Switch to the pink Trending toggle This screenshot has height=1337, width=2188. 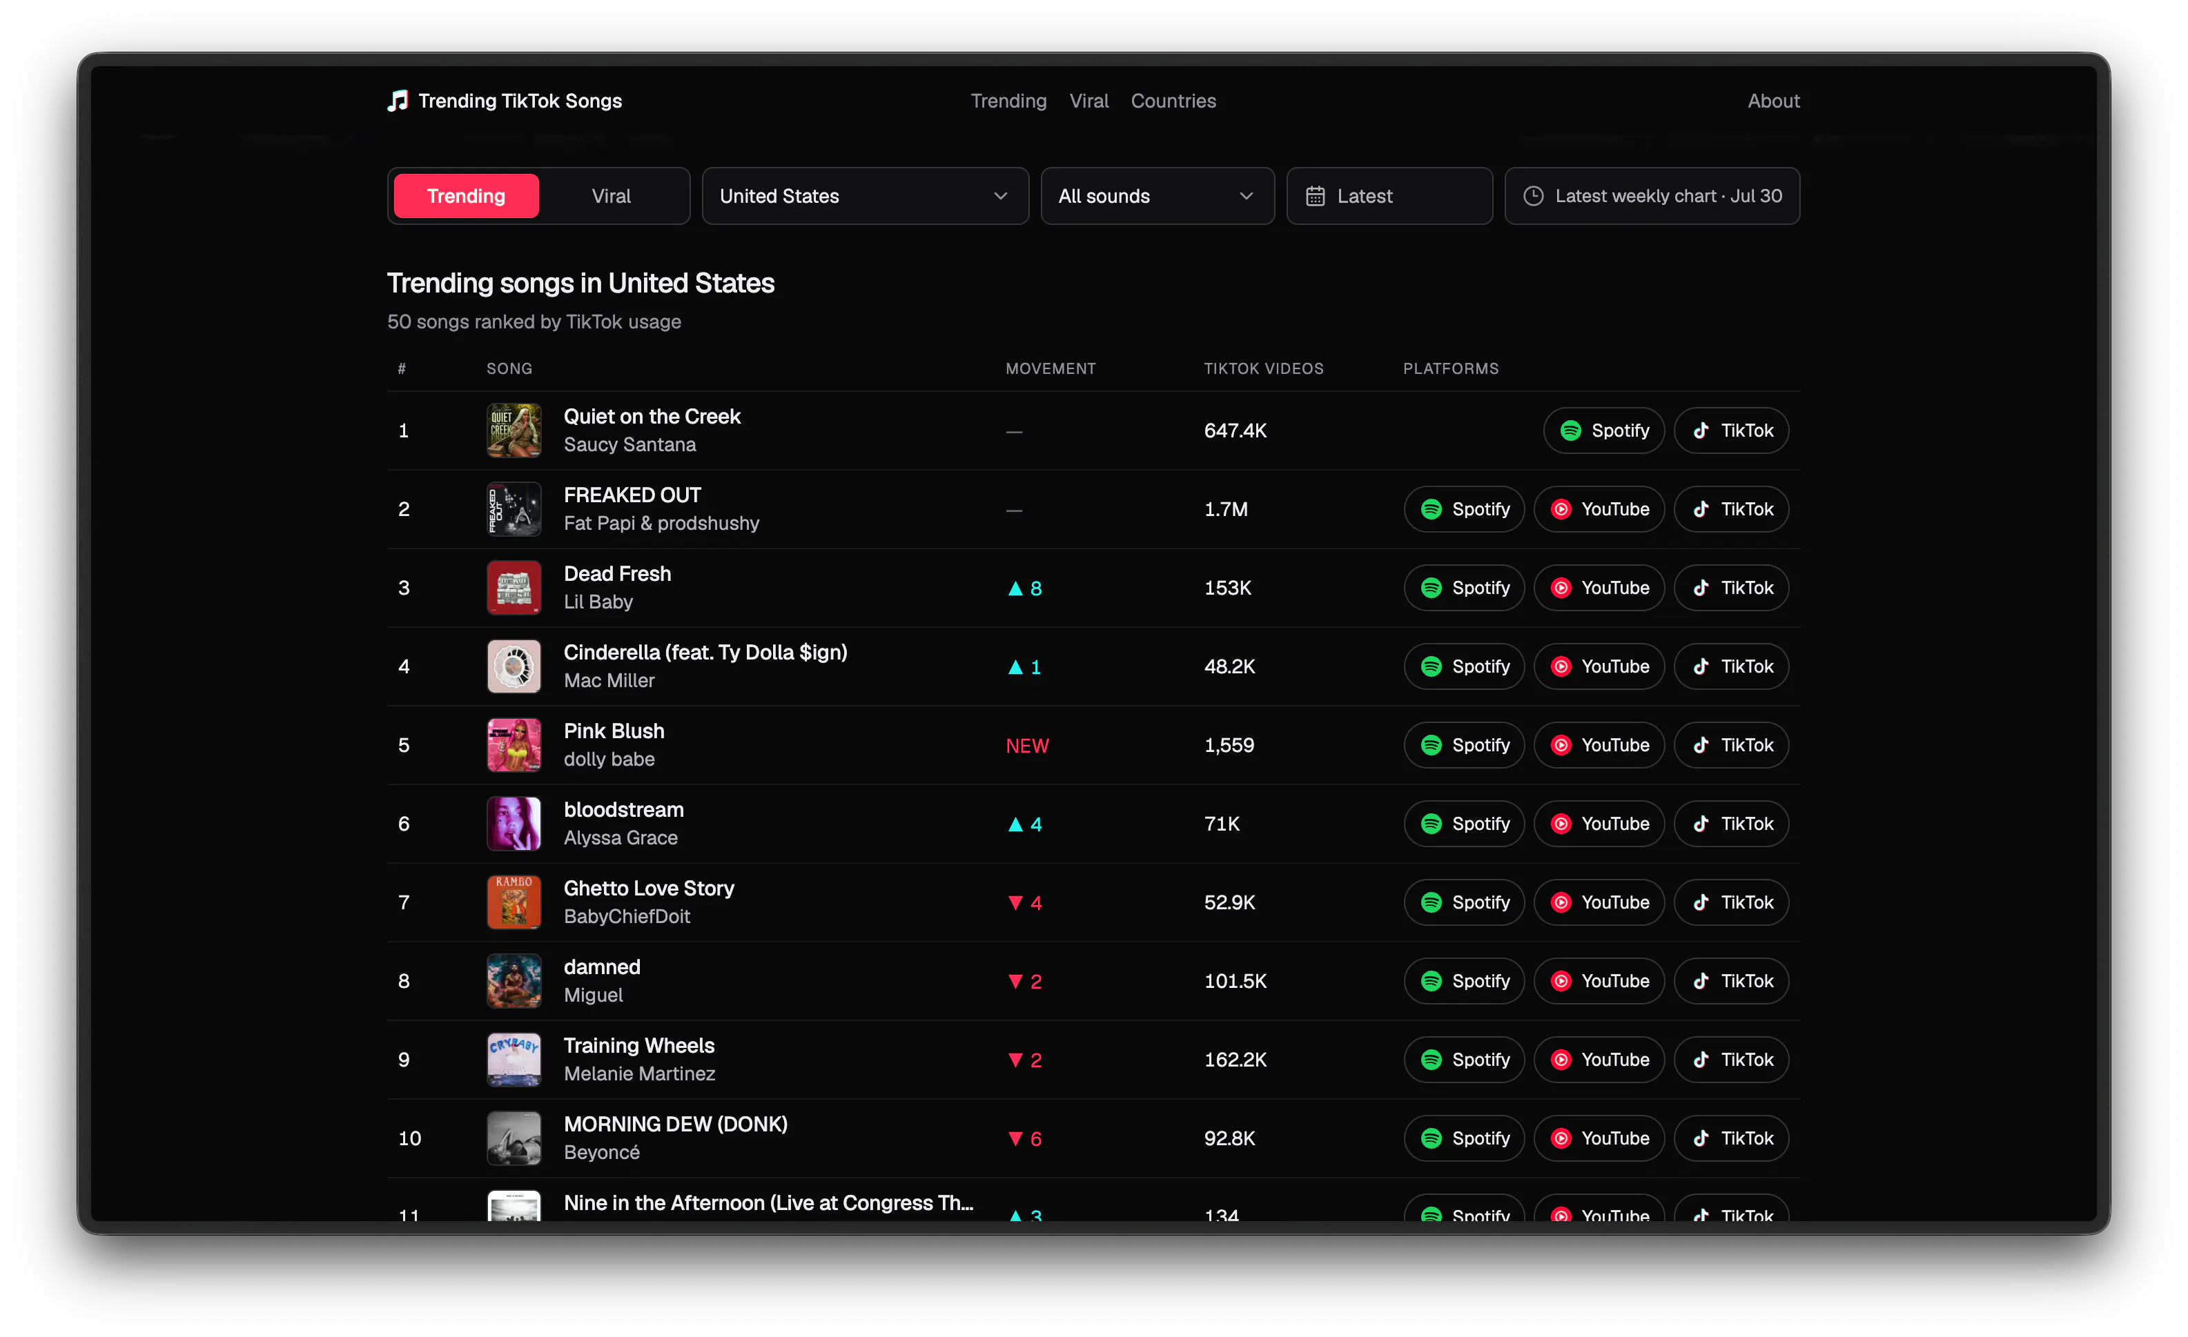click(x=466, y=196)
